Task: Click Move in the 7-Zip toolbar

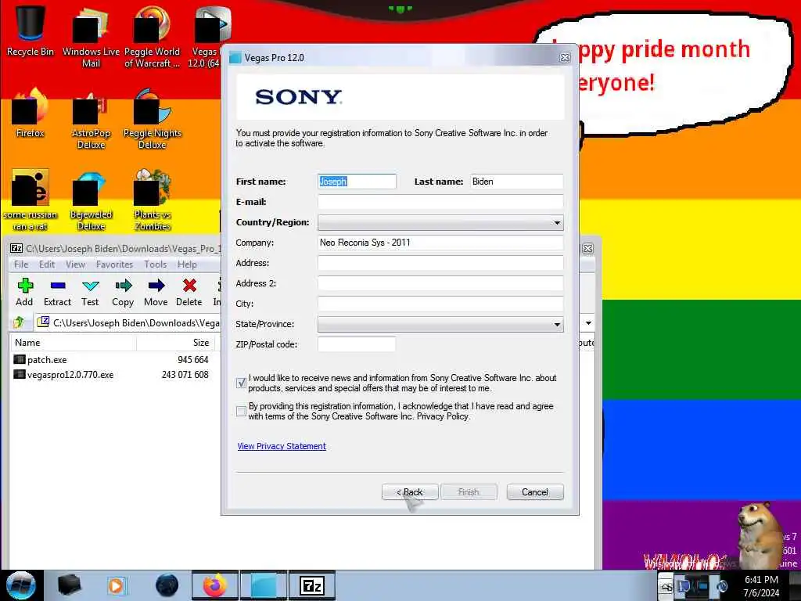Action: [156, 293]
